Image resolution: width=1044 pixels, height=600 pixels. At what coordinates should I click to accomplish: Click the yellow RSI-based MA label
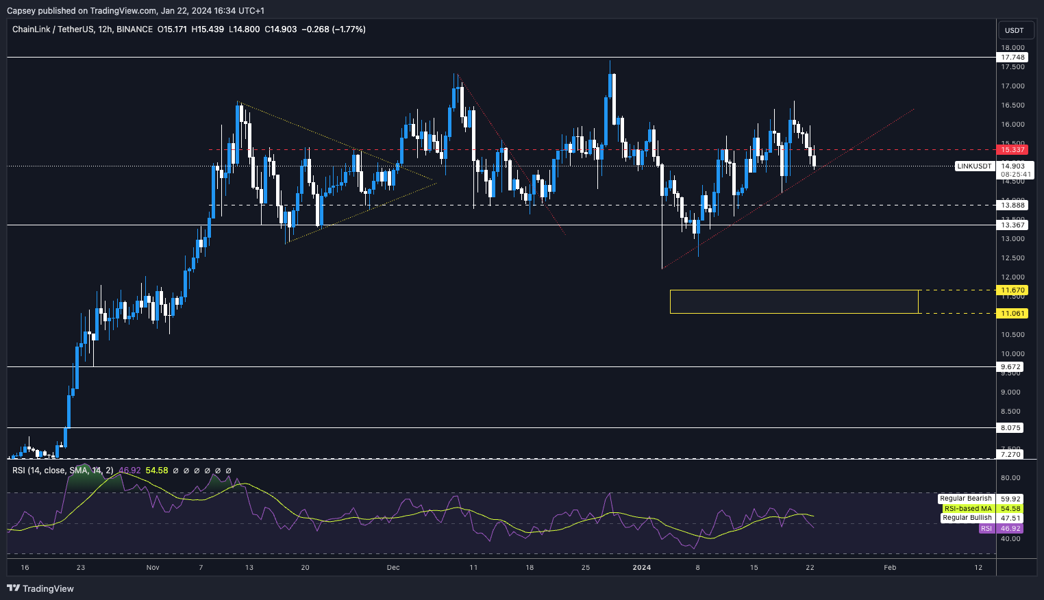click(x=967, y=508)
